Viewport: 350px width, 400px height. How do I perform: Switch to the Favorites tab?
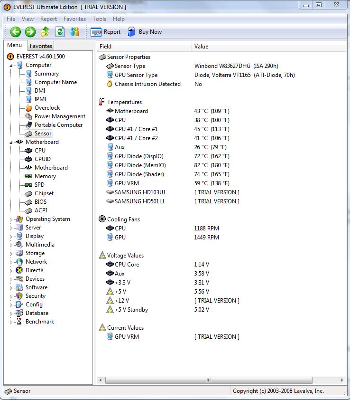click(x=41, y=46)
